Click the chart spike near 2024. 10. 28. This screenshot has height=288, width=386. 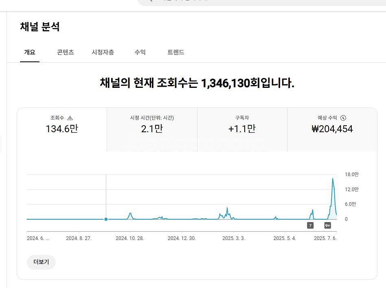click(x=130, y=214)
